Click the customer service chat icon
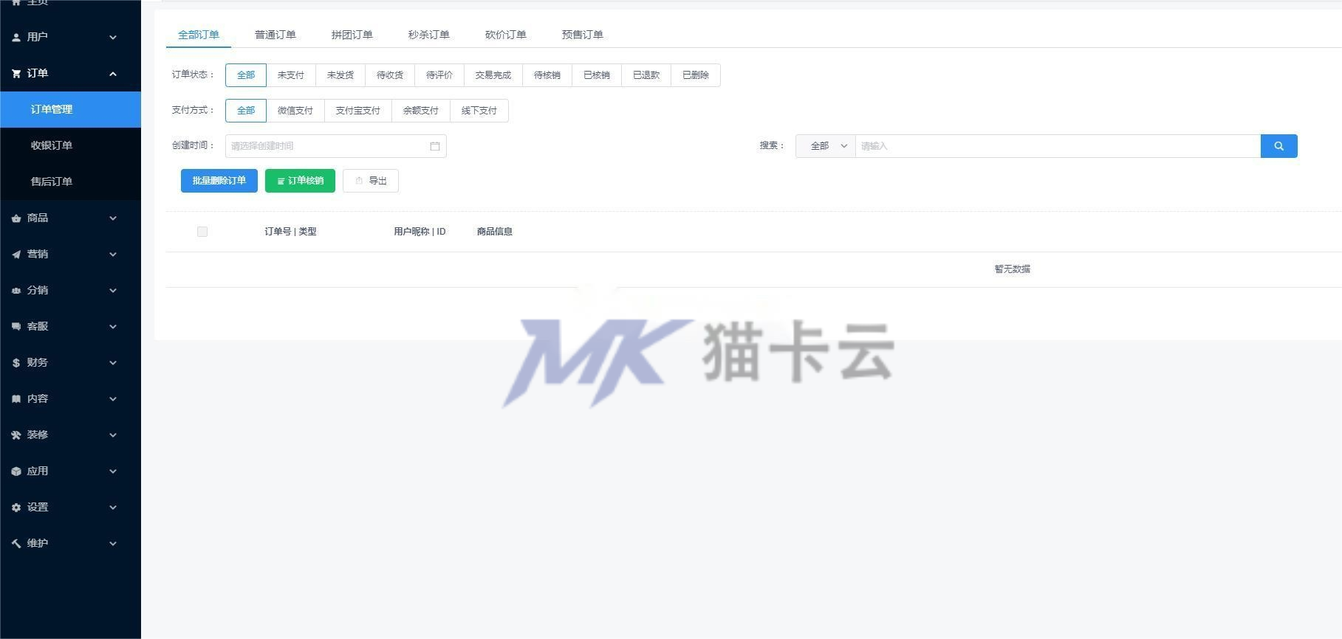This screenshot has height=639, width=1342. pyautogui.click(x=16, y=326)
